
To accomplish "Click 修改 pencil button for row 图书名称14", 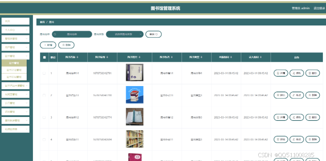I will coord(297,73).
